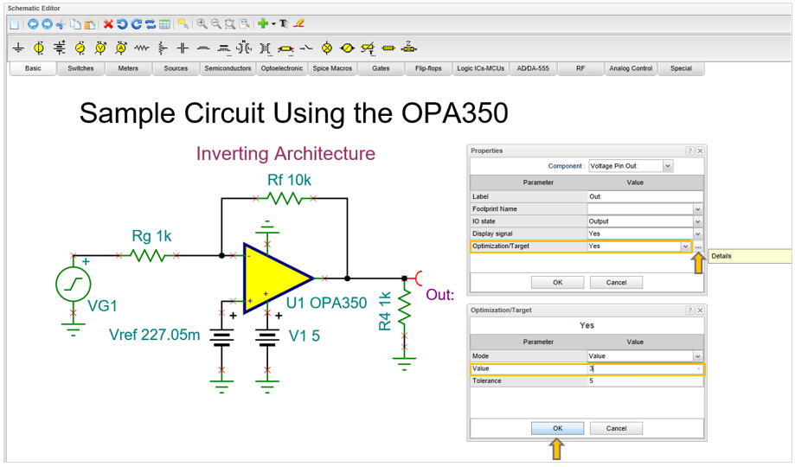Screen dimensions: 795x467
Task: Click the Zoom out magnifier icon
Action: pos(216,24)
